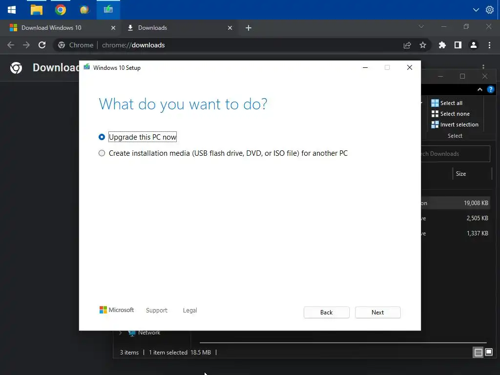This screenshot has height=375, width=500.
Task: Click the Chrome logo on Downloads page
Action: (16, 67)
